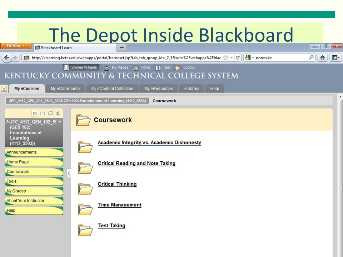
Task: Open the Critical Thinking folder icon
Action: [85, 188]
